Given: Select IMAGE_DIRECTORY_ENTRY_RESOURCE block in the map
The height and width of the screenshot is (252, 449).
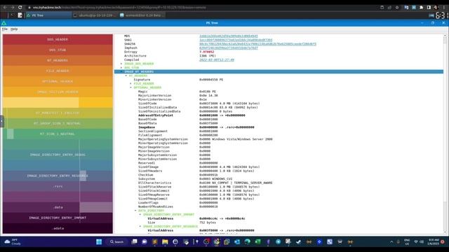Looking at the screenshot, I should click(x=58, y=176).
